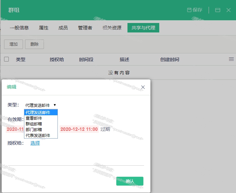Open the 属性 tab

pos(44,28)
